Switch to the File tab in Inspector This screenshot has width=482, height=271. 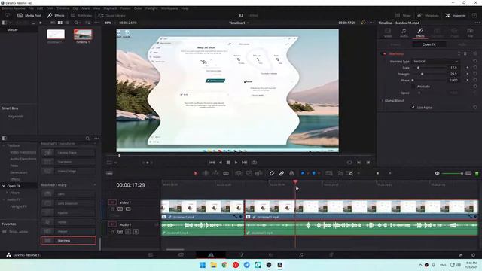(x=470, y=32)
